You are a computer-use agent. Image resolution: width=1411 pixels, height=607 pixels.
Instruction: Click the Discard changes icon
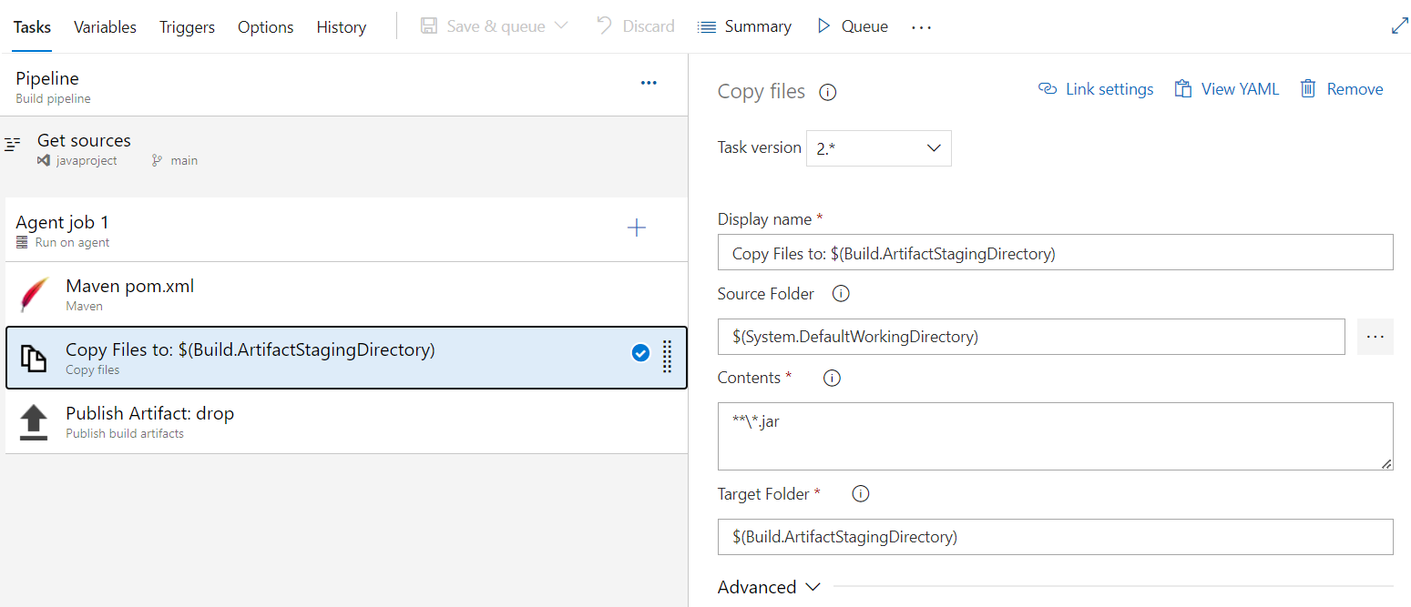(606, 25)
